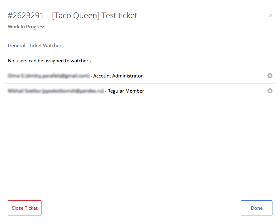Open the Ticket Watchers tab
This screenshot has height=223, width=280.
(x=46, y=46)
